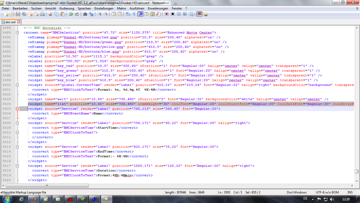Close the skin.xml tab with its X
Screen dimensions: 360x203
(19, 22)
